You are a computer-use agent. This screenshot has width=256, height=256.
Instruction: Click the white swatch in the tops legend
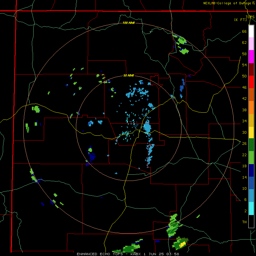pyautogui.click(x=251, y=31)
